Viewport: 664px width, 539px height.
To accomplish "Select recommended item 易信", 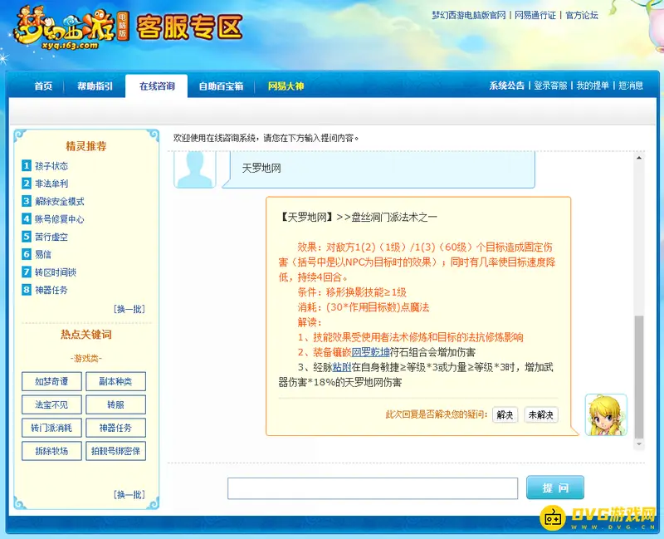I will click(43, 254).
